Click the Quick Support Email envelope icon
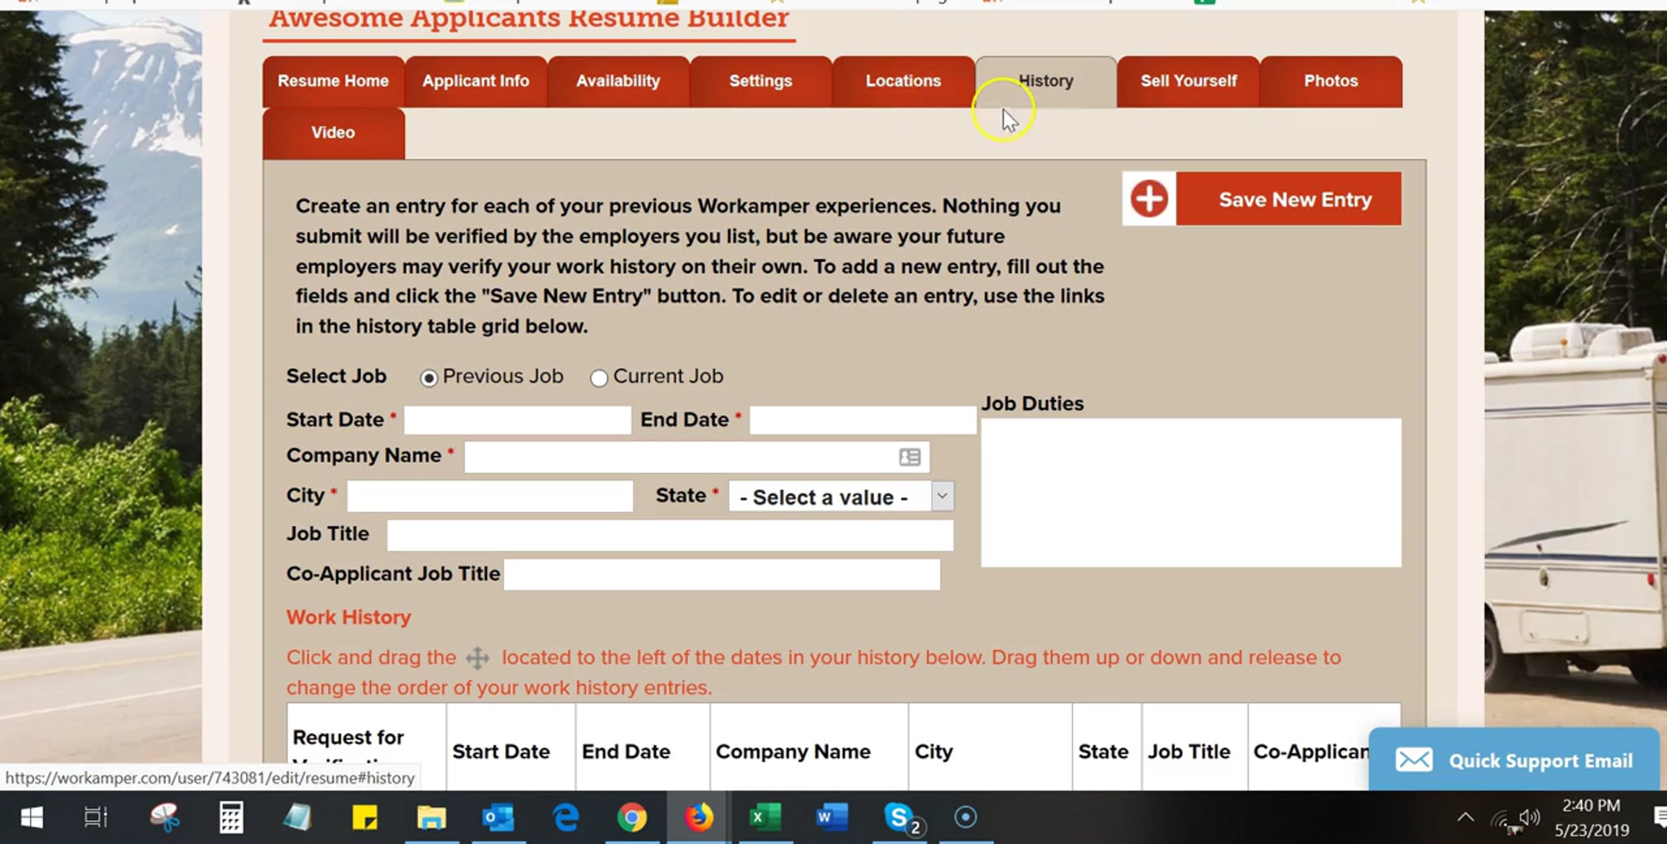Image resolution: width=1667 pixels, height=844 pixels. (1413, 760)
